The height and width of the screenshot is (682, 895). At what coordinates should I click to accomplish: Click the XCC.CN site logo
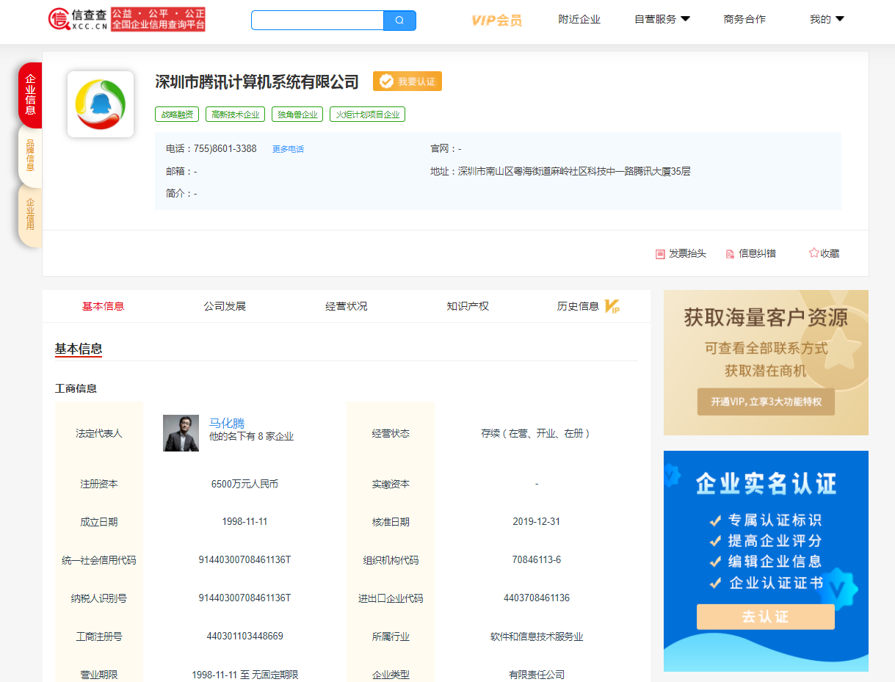pyautogui.click(x=126, y=20)
